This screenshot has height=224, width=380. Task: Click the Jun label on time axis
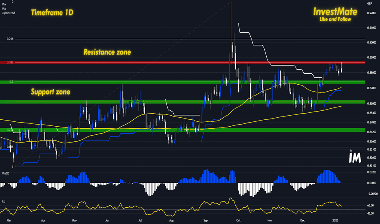coord(107,221)
